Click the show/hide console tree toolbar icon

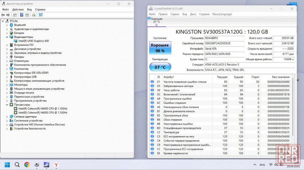coord(15,15)
